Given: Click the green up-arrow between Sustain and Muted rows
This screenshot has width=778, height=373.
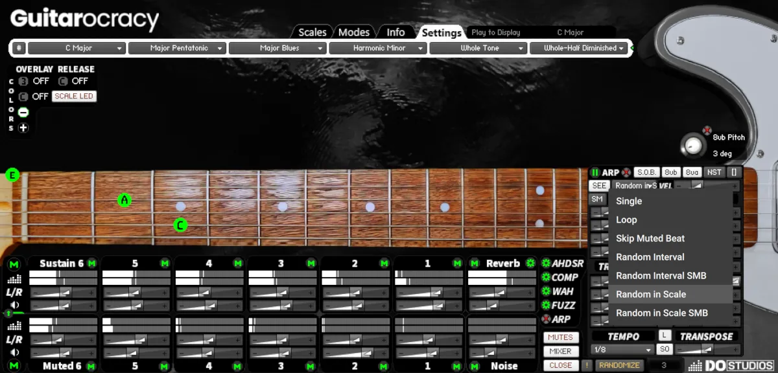Looking at the screenshot, I should 8,313.
